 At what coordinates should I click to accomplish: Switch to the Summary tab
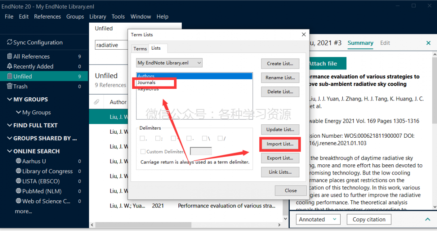tap(361, 43)
